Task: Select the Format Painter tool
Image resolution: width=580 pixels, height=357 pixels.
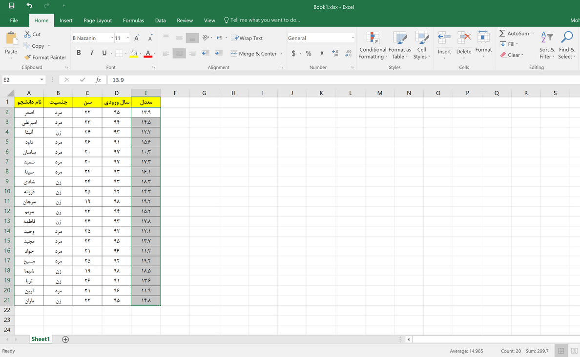Action: pos(45,57)
